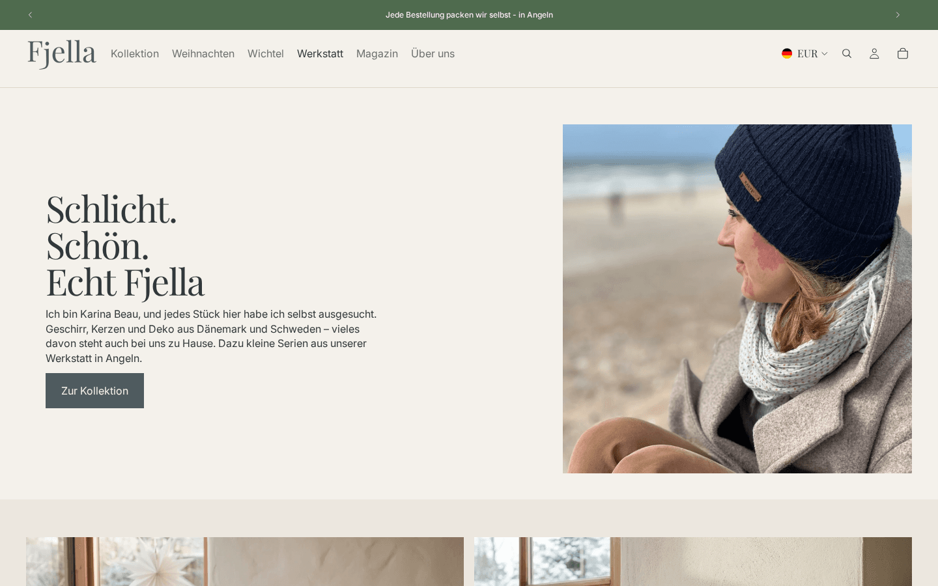Open the Über uns menu item
Image resolution: width=938 pixels, height=586 pixels.
(x=433, y=53)
